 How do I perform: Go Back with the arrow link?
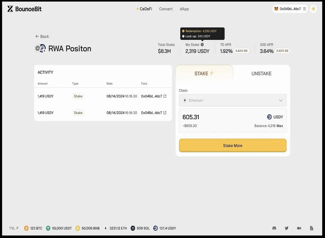pos(42,36)
